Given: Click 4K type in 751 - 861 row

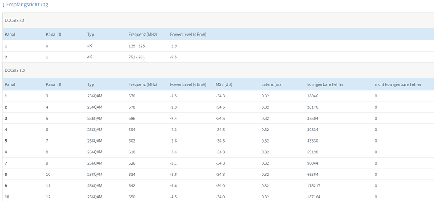Looking at the screenshot, I should (x=89, y=57).
